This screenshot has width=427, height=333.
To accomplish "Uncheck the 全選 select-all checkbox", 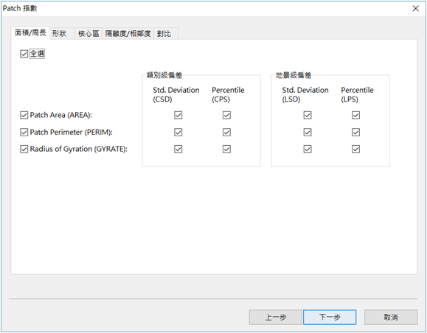I will (x=24, y=54).
